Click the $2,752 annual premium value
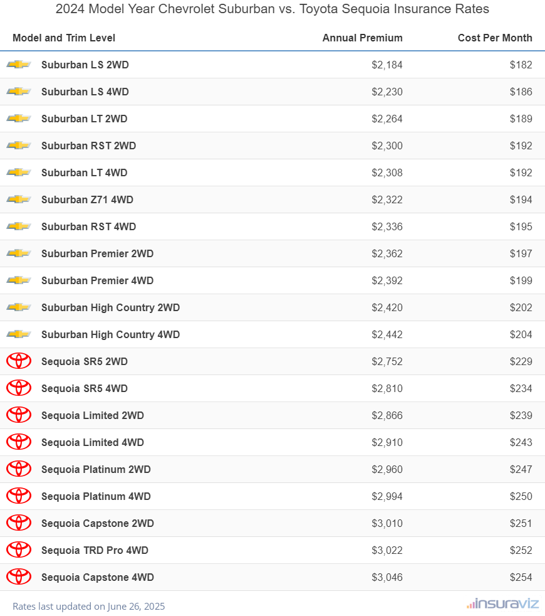Screen dimensions: 545x616 point(387,361)
